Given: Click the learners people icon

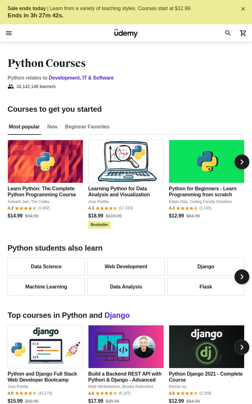Looking at the screenshot, I should coord(11,86).
